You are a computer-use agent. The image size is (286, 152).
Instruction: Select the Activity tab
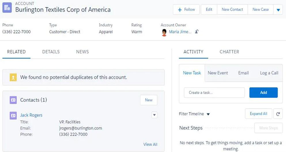[193, 52]
